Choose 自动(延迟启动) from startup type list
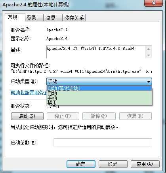166x173 pixels. click(99, 88)
